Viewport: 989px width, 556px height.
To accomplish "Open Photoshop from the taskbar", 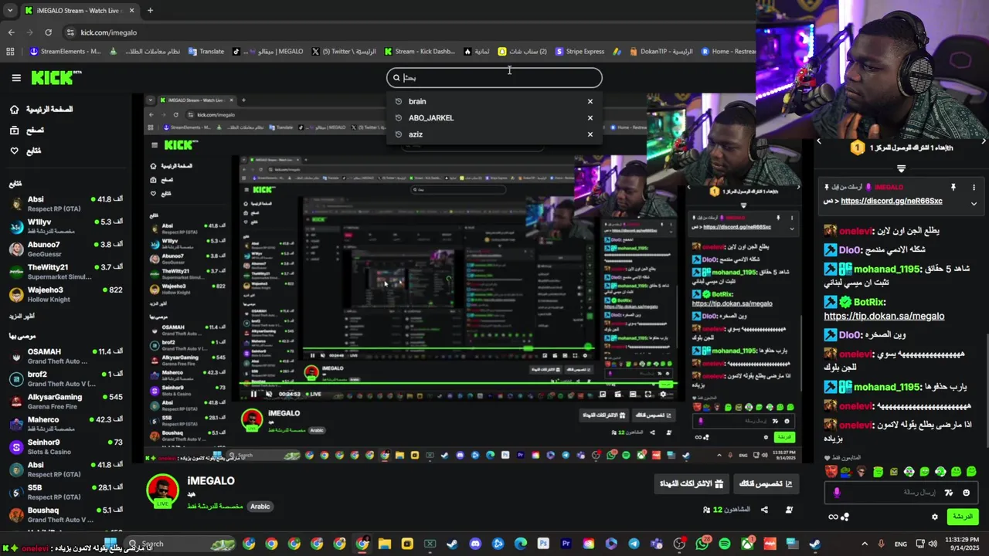I will tap(543, 544).
